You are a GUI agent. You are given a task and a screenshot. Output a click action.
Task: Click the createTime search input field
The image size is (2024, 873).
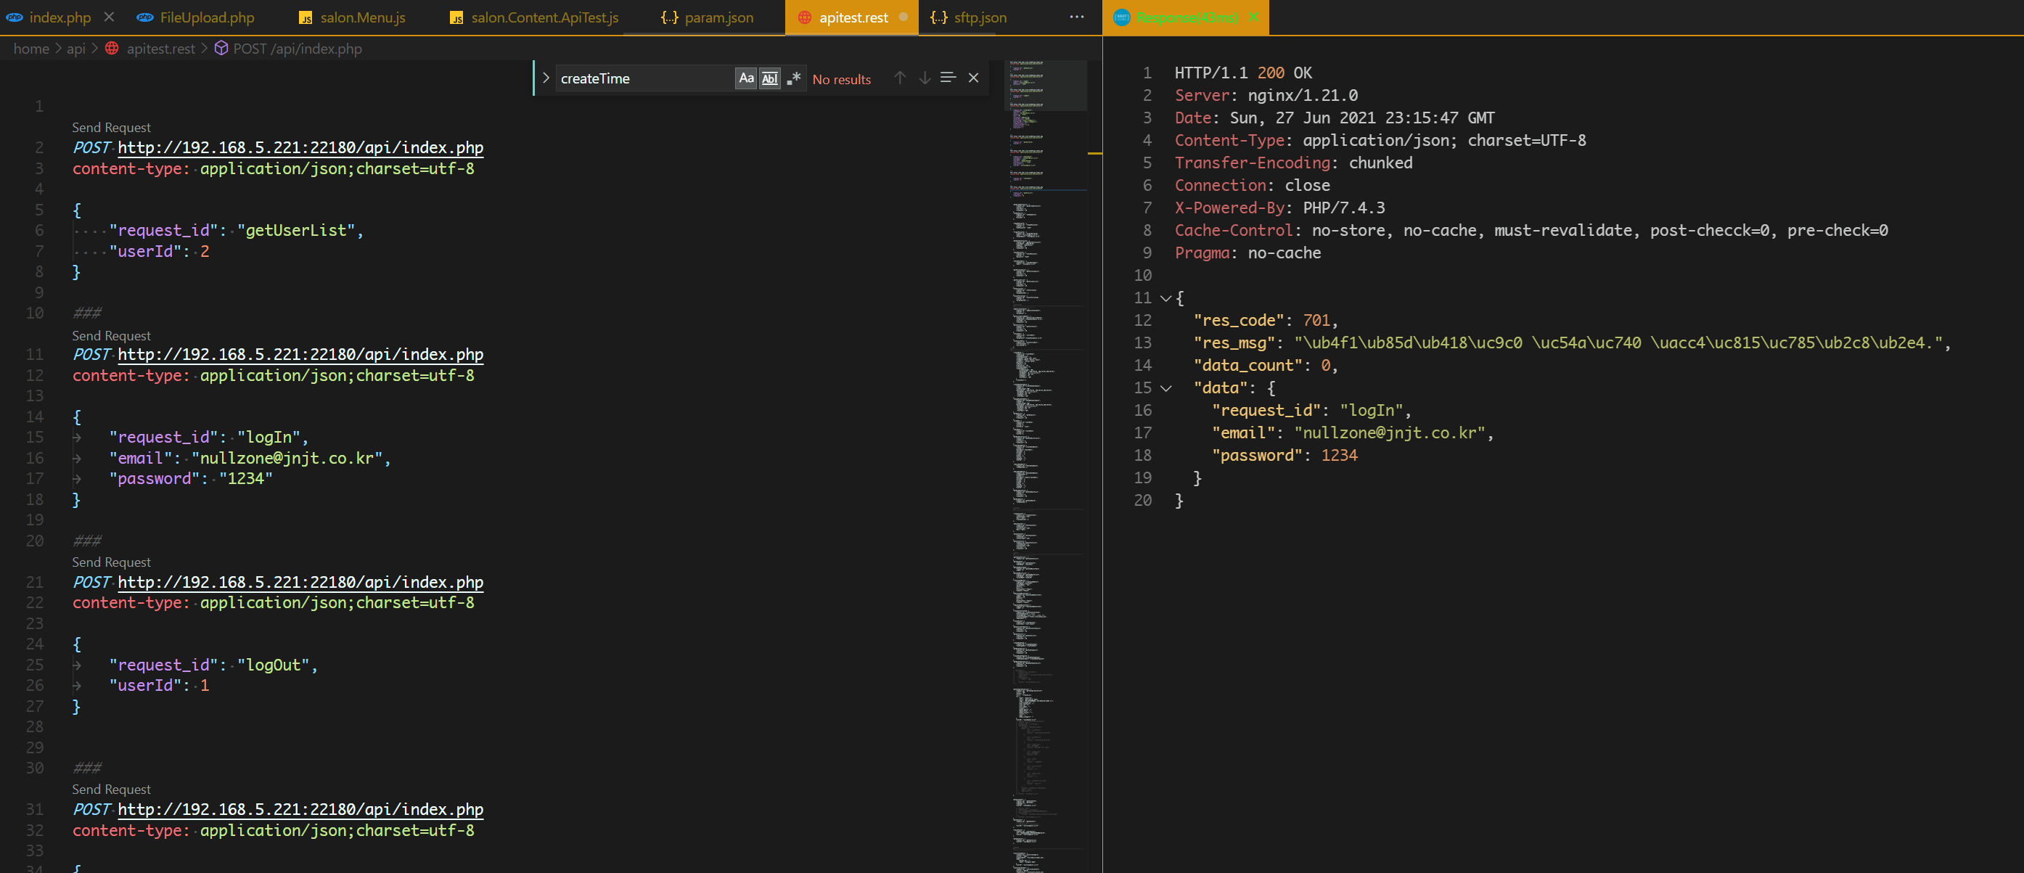click(643, 78)
